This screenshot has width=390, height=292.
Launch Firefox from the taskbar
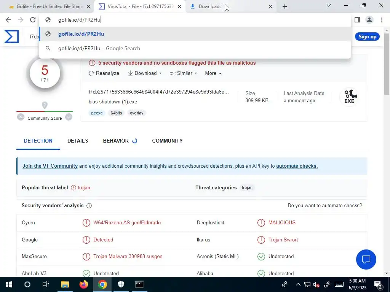coord(83,284)
